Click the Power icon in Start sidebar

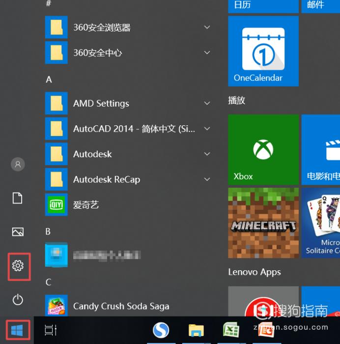pyautogui.click(x=18, y=300)
